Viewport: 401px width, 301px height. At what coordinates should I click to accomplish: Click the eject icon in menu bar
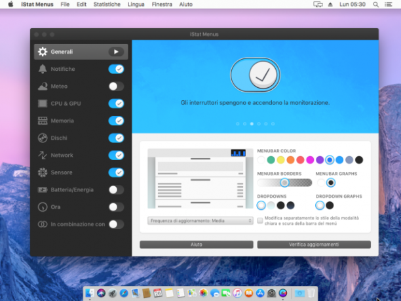pyautogui.click(x=330, y=5)
